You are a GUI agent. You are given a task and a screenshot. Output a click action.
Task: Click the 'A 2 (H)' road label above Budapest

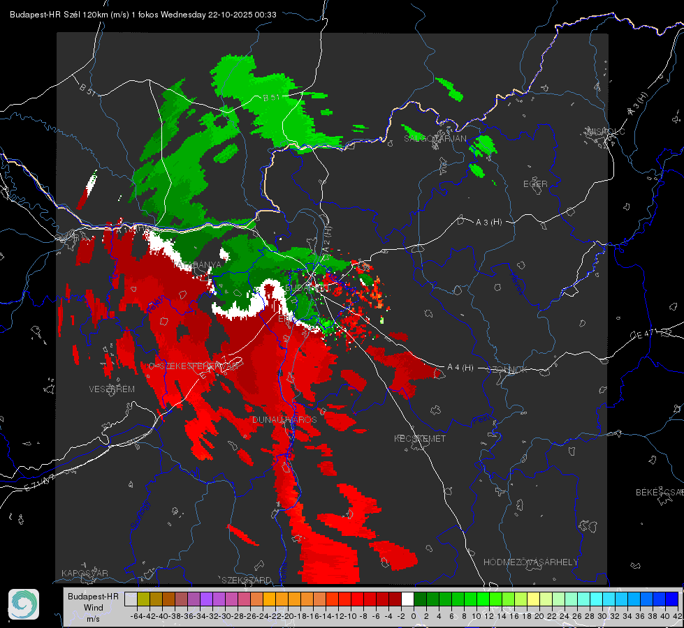(328, 239)
